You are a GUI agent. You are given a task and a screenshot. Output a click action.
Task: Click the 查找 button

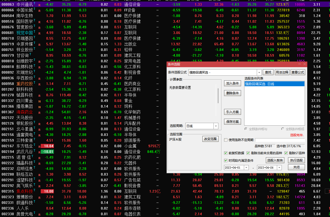(268, 72)
